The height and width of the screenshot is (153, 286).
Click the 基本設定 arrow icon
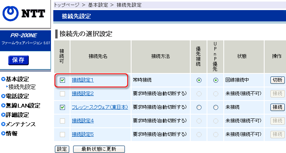click(3, 79)
